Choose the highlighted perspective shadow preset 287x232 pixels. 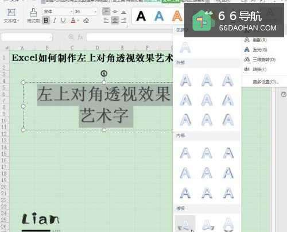[x=185, y=224]
